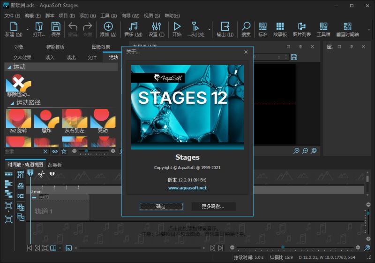Switch to 淡入 tab
The image size is (375, 263).
pos(50,57)
